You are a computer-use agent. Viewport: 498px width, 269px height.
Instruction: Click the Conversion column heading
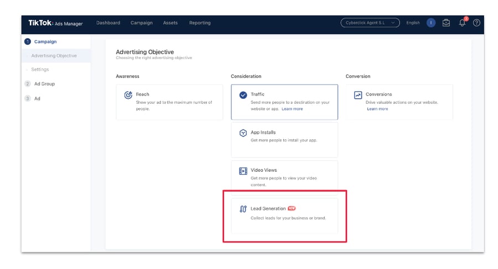click(x=357, y=76)
